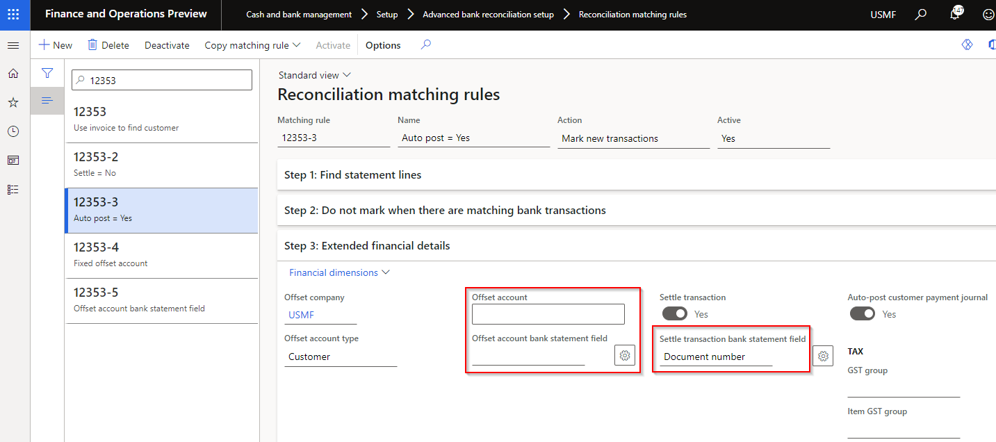This screenshot has width=996, height=442.
Task: Disable Auto-post customer payment journal
Action: [x=862, y=313]
